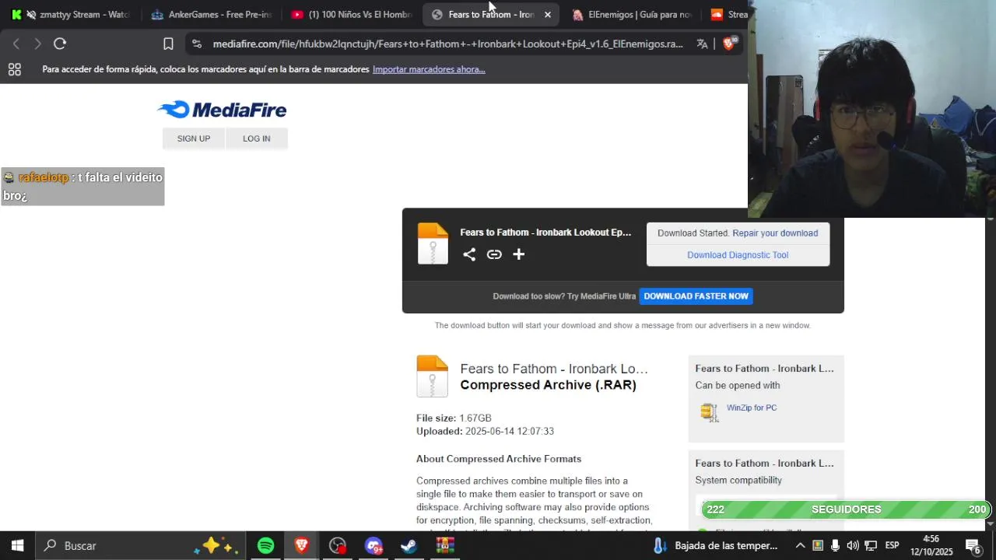This screenshot has height=560, width=996.
Task: Go forward using the browser forward arrow
Action: (x=37, y=44)
